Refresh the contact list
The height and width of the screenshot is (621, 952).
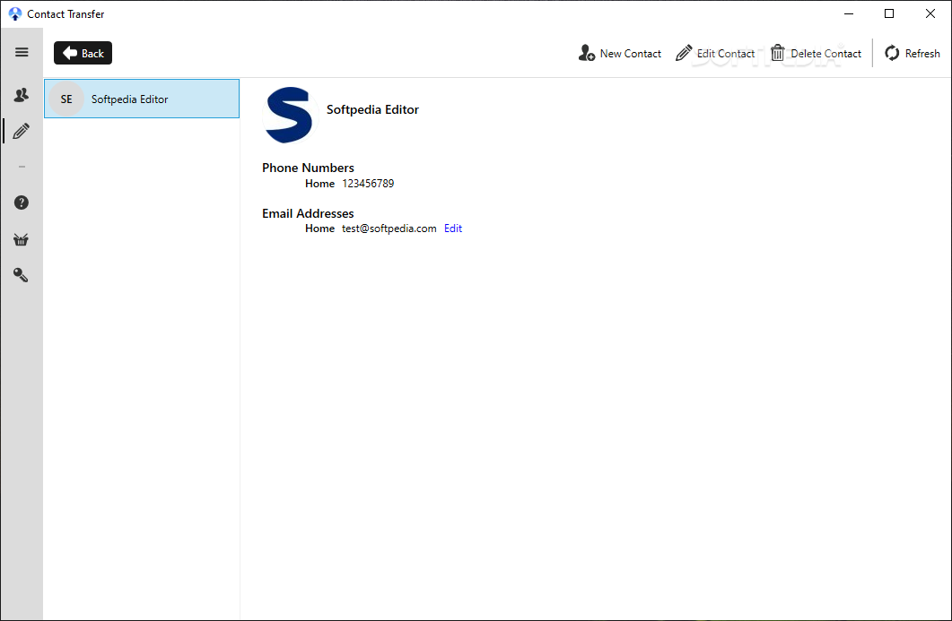[913, 54]
